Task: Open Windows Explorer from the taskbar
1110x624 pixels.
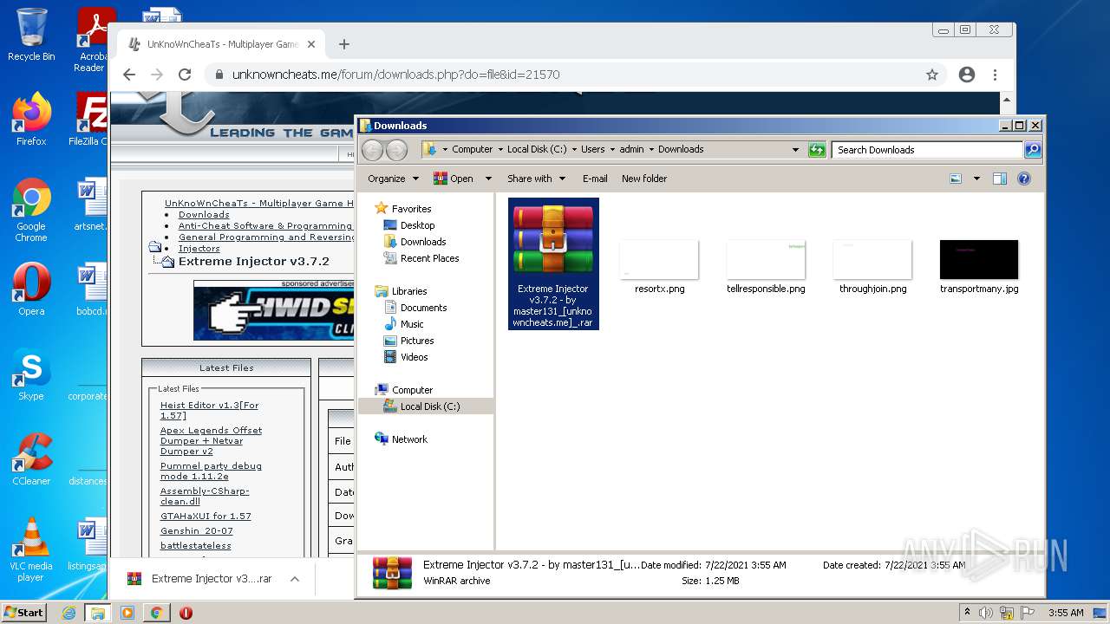Action: pyautogui.click(x=98, y=613)
